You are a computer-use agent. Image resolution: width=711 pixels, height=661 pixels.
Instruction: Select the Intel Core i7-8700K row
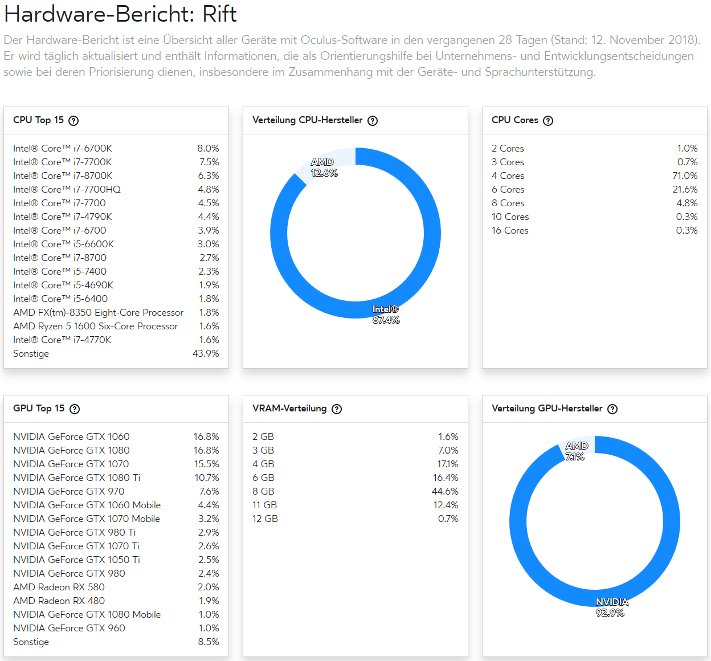click(116, 176)
